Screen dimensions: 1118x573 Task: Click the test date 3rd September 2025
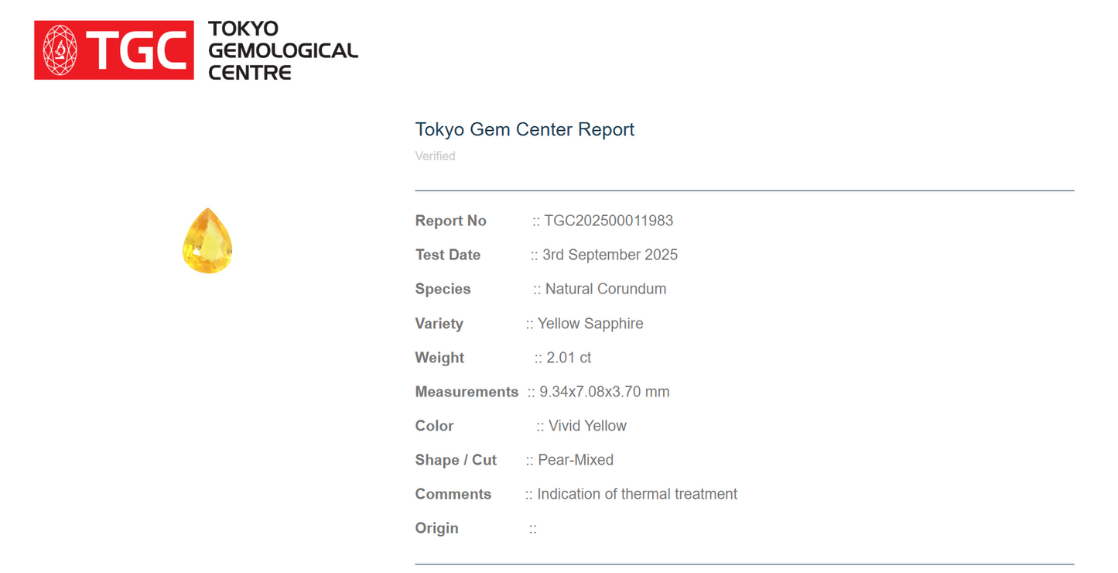pyautogui.click(x=610, y=255)
